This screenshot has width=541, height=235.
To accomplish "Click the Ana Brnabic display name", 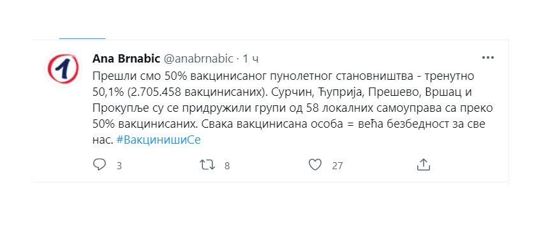I will coord(126,59).
